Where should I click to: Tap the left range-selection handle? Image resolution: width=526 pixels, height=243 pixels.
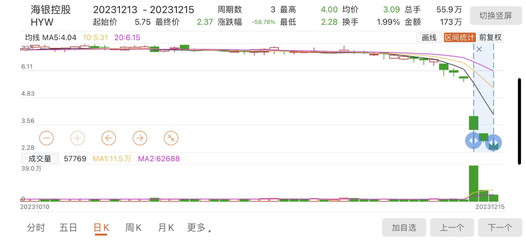click(x=473, y=141)
